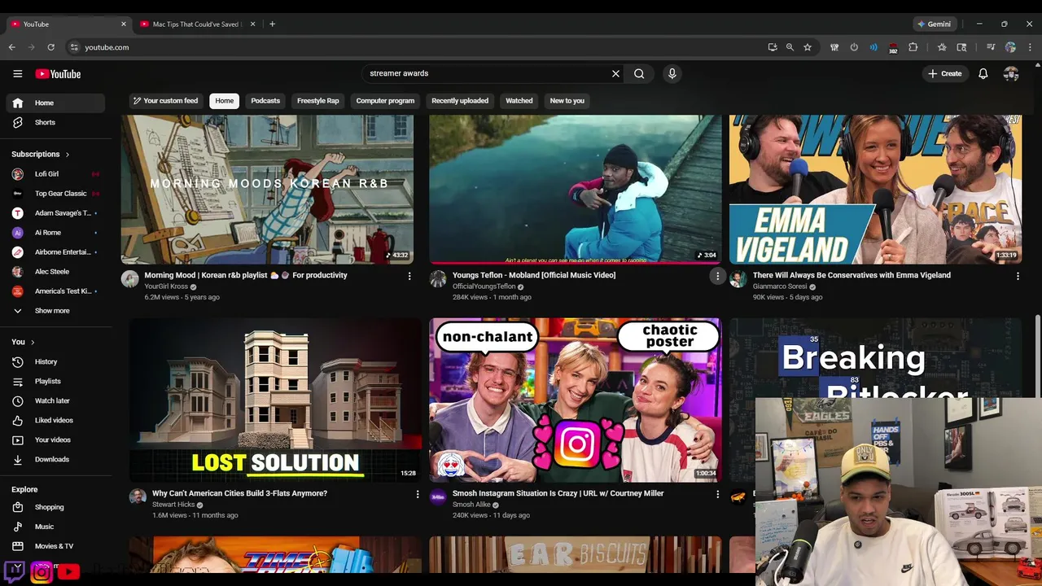Reload the page
The width and height of the screenshot is (1042, 586).
click(x=50, y=47)
